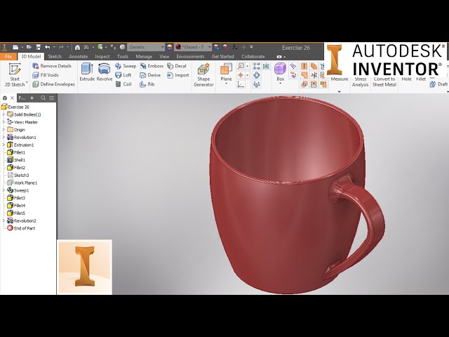
Task: Select the Emboss tool
Action: 152,66
